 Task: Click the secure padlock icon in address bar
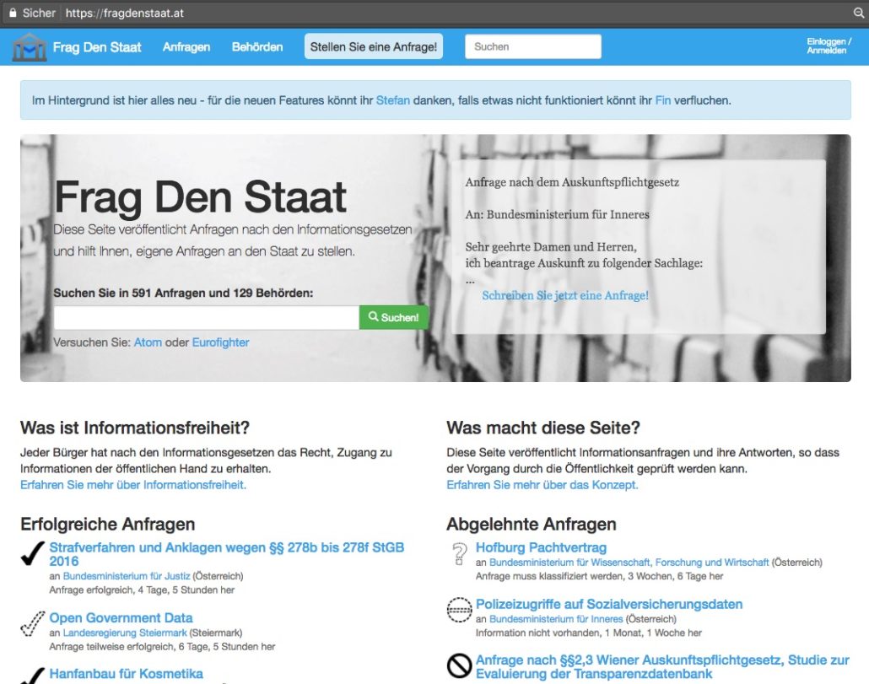pos(12,13)
